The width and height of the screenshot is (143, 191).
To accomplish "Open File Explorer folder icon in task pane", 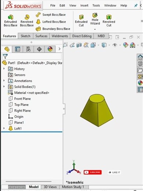I will 140,70.
